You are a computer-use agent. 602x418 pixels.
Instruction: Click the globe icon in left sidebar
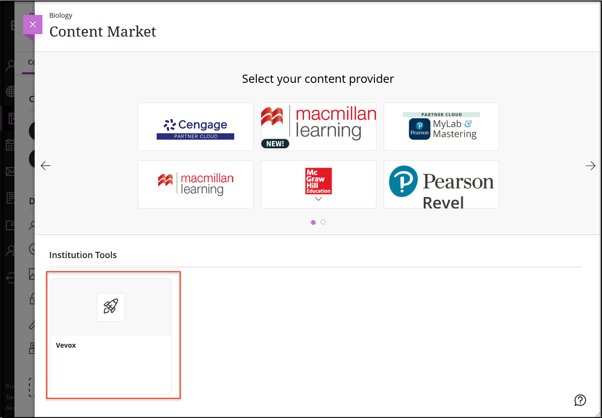[x=11, y=91]
